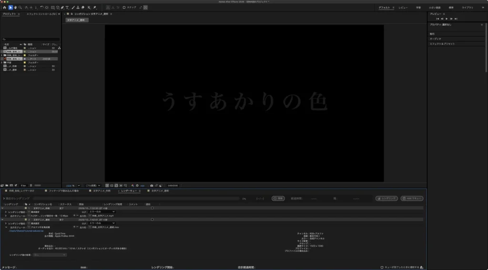Open the エフェクトコントロール panel tab

[x=41, y=14]
